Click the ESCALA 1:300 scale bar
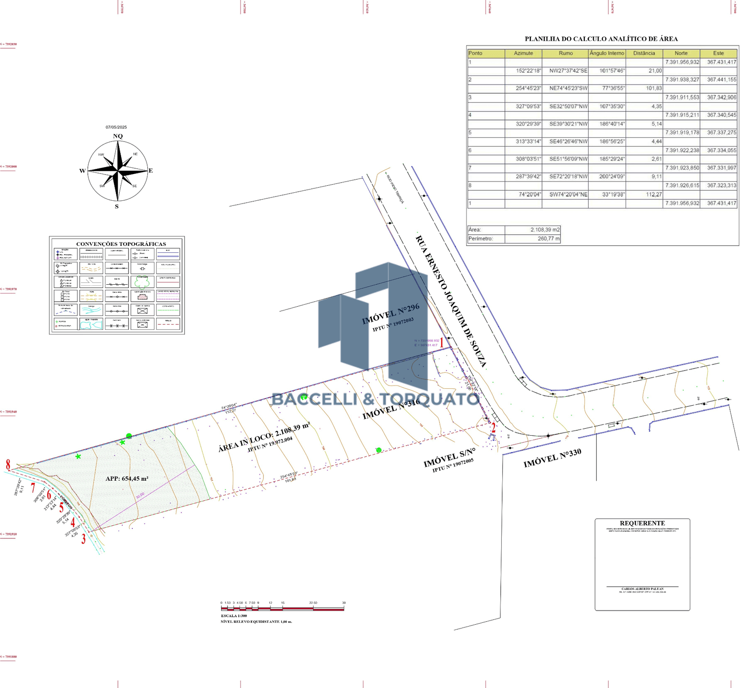751x688 pixels. pyautogui.click(x=283, y=609)
